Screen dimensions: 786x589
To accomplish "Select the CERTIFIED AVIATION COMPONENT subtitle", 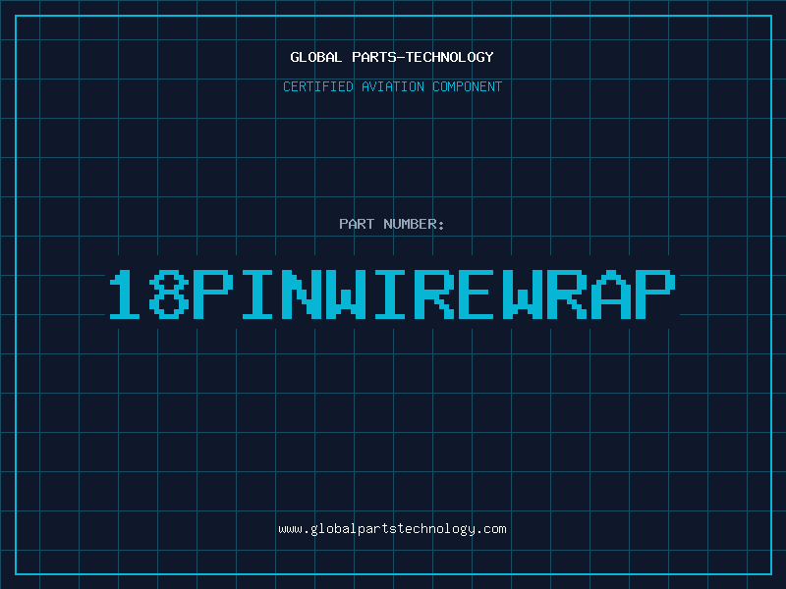I will pos(392,86).
